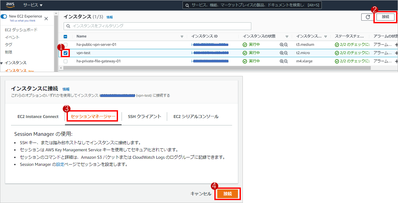Viewport: 398px width, 203px height.
Task: Open the サービス services menu
Action: point(33,5)
